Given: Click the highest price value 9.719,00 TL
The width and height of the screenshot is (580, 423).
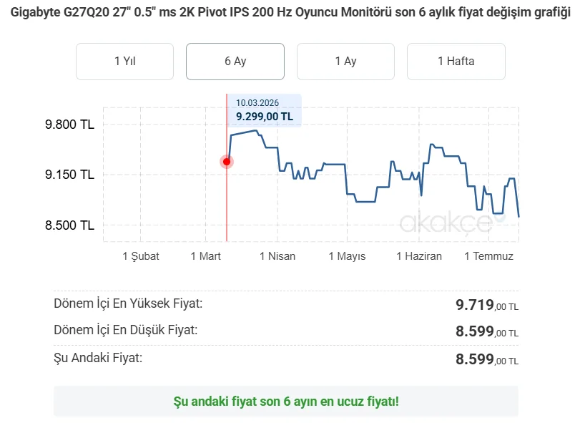Looking at the screenshot, I should (487, 305).
